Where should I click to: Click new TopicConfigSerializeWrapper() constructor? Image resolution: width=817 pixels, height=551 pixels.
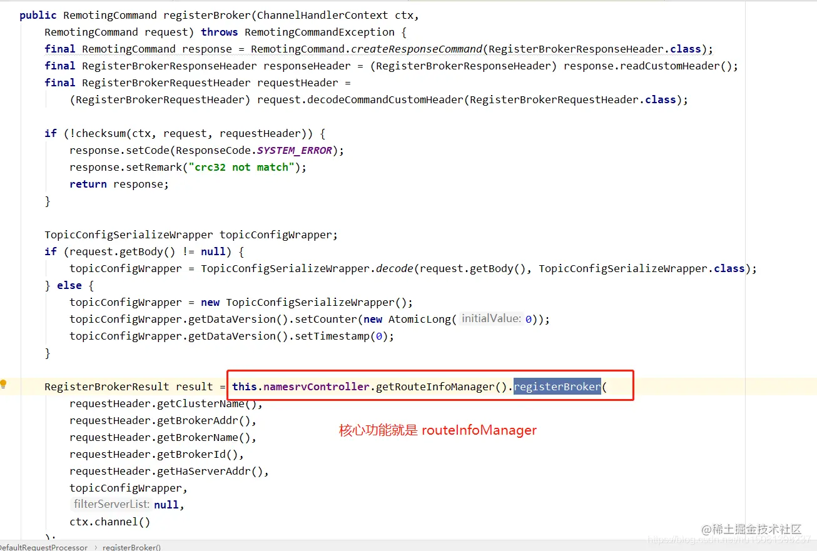[x=304, y=302]
